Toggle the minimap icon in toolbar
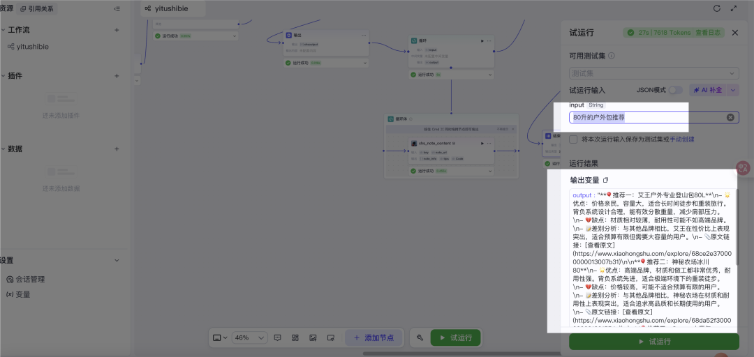Viewport: 754px width, 357px height. pyautogui.click(x=331, y=337)
